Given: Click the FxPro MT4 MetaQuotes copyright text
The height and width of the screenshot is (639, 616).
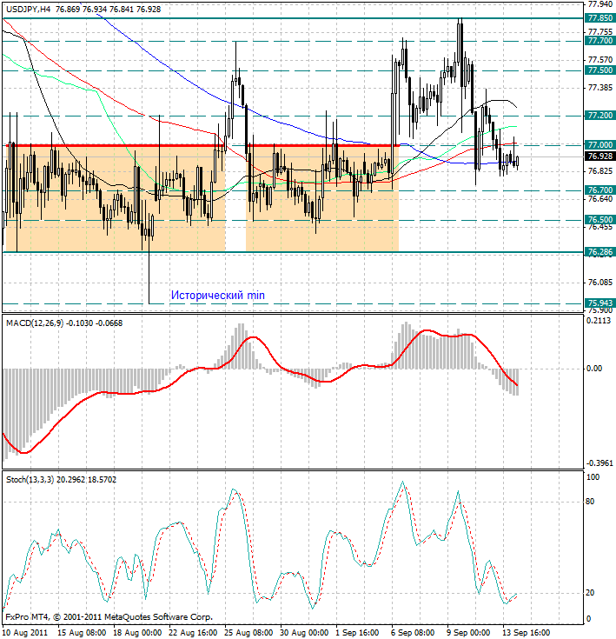Looking at the screenshot, I should (x=109, y=617).
